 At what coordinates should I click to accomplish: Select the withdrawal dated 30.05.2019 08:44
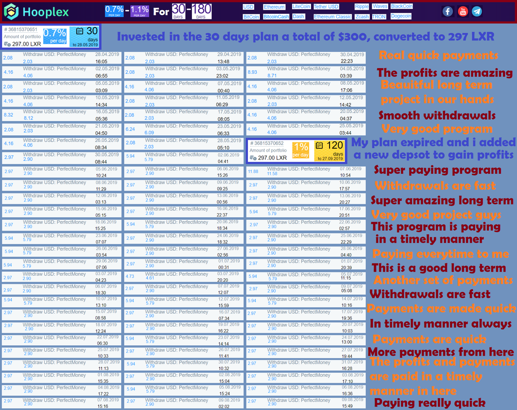(x=62, y=158)
